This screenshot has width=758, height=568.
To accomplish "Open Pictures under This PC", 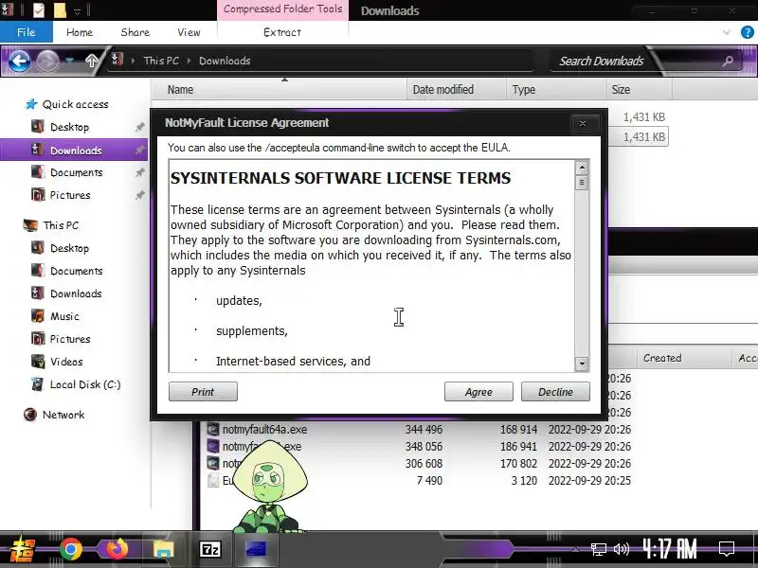I will [x=70, y=339].
